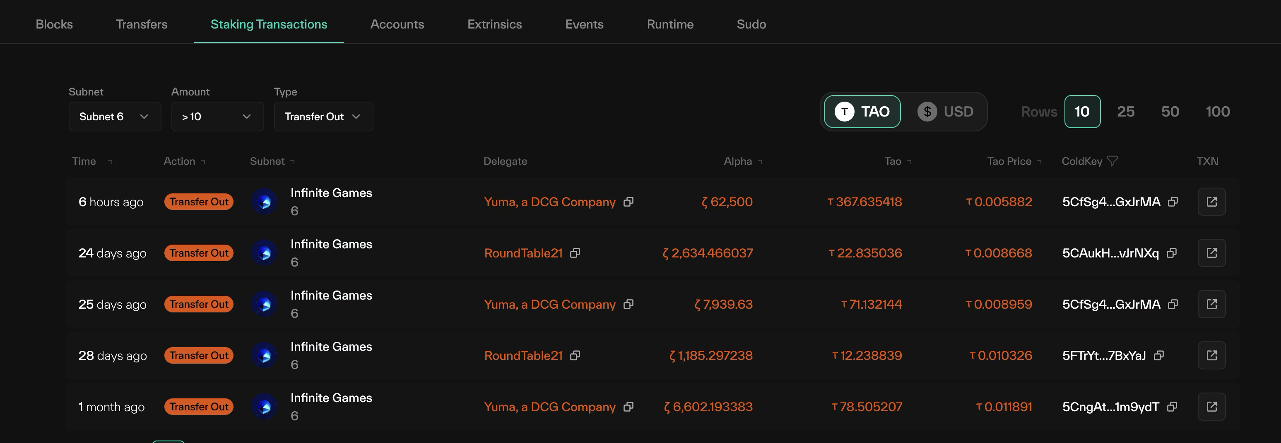Open the transaction link for the 6 hours ago row
The height and width of the screenshot is (443, 1281).
pyautogui.click(x=1211, y=202)
